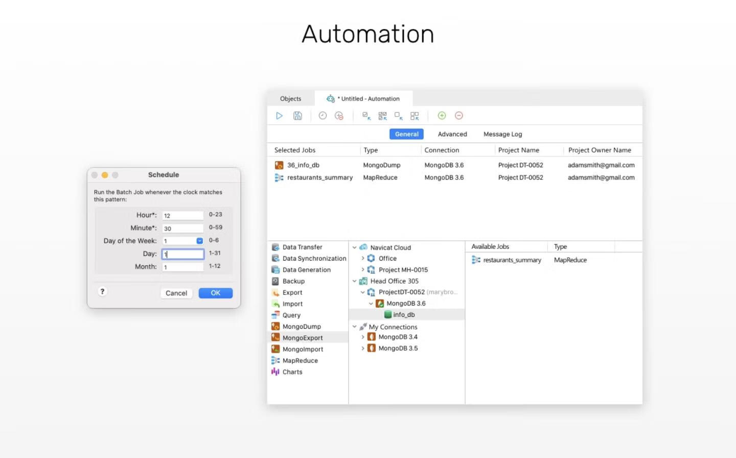The height and width of the screenshot is (458, 736).
Task: Select the Untitled - Automation tab
Action: coord(363,99)
